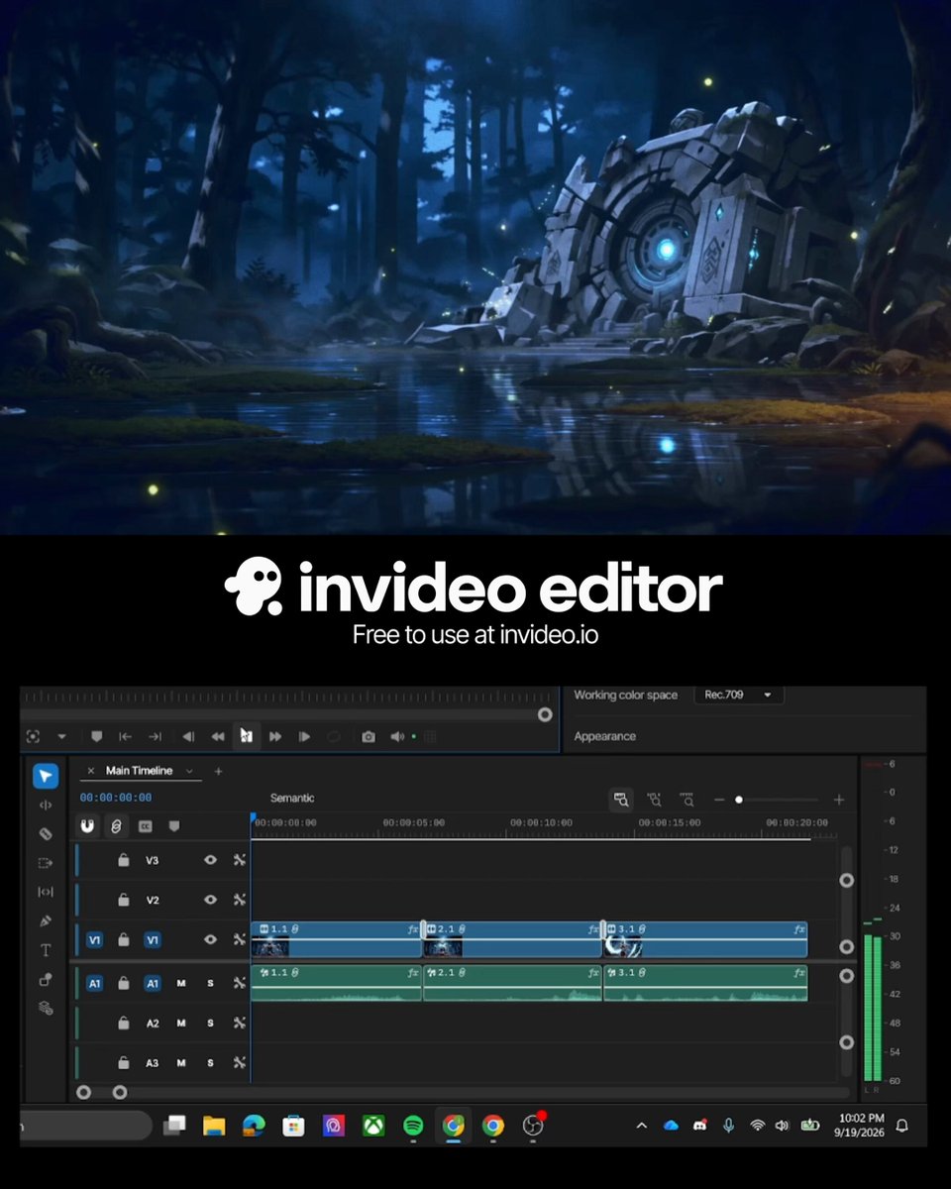Show hidden system tray icons chevron
The height and width of the screenshot is (1189, 951).
pos(641,1125)
